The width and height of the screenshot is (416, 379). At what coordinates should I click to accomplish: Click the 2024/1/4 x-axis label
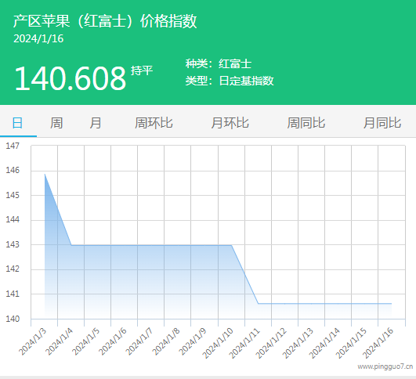(60, 342)
